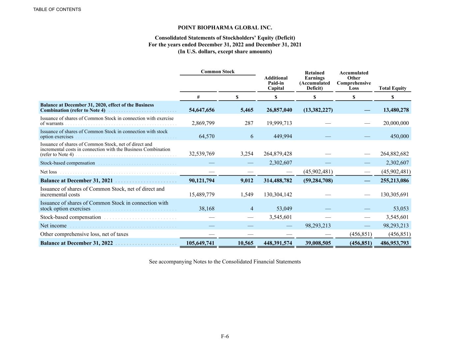Select the Balance at December 31, 2022 row label
450x347 pixels.
pos(76,243)
